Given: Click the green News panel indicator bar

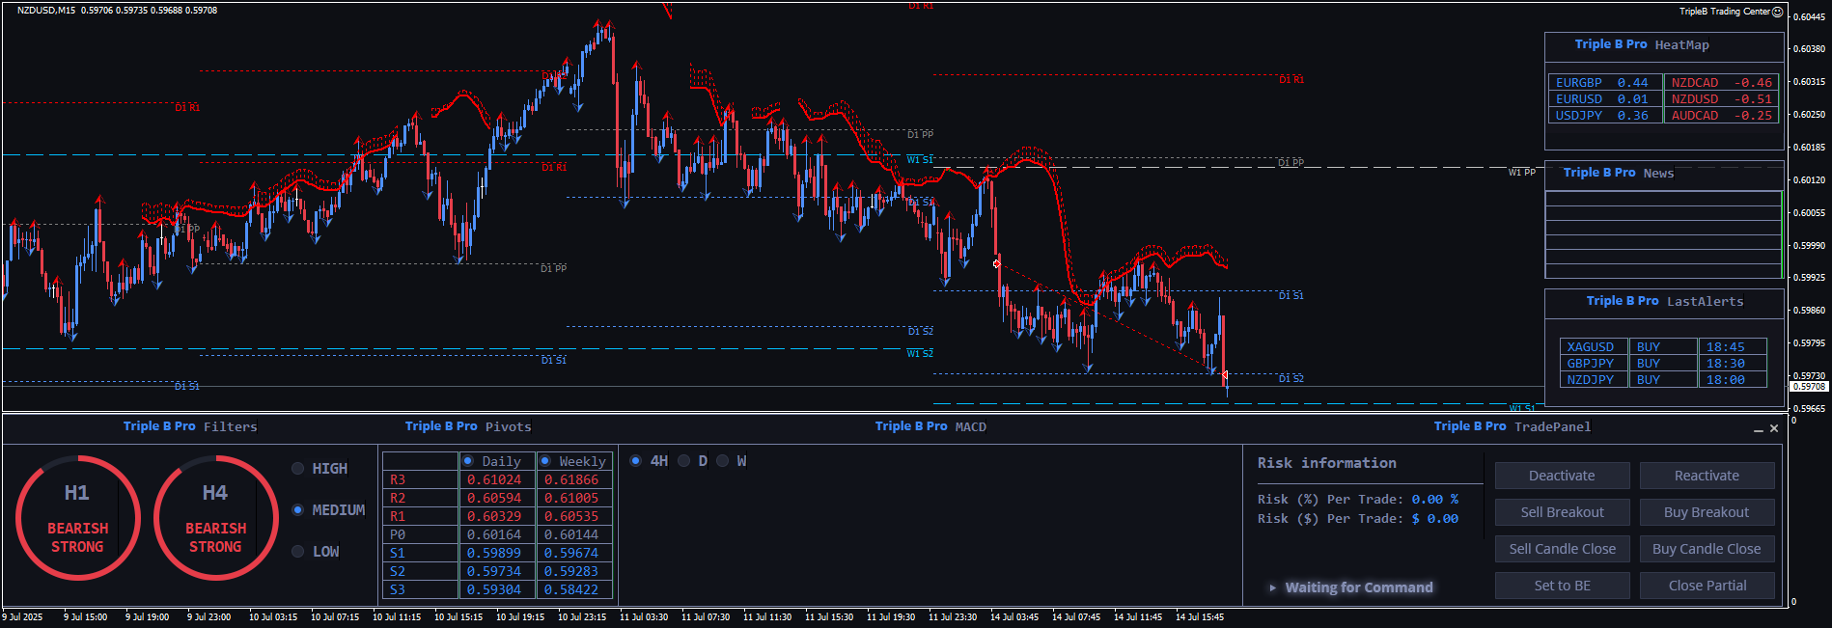Looking at the screenshot, I should [1781, 234].
